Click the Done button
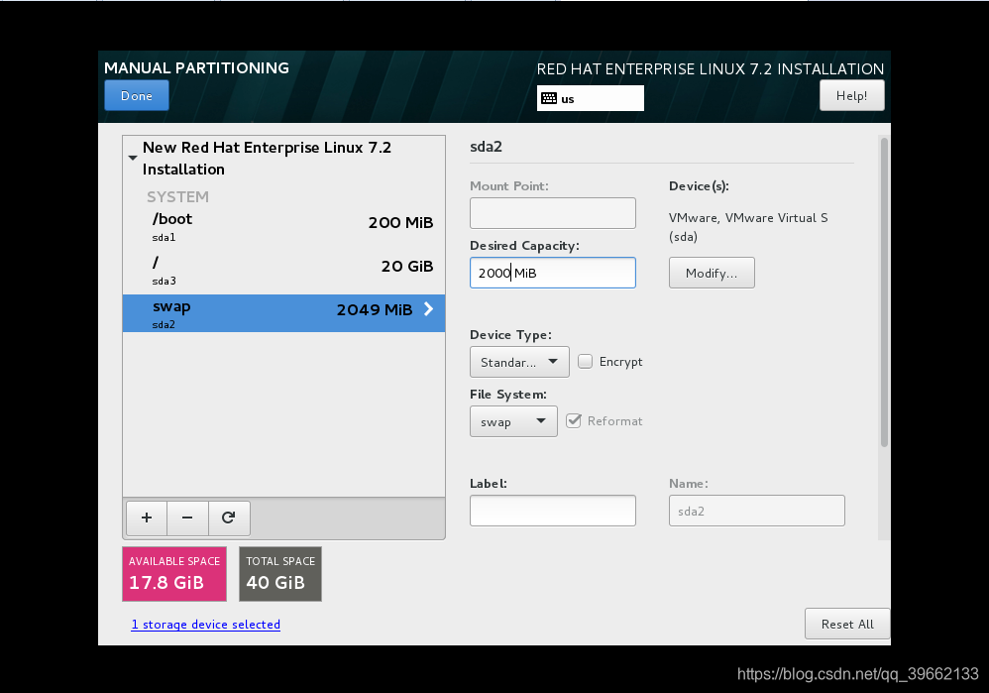Viewport: 989px width, 693px height. click(x=137, y=95)
